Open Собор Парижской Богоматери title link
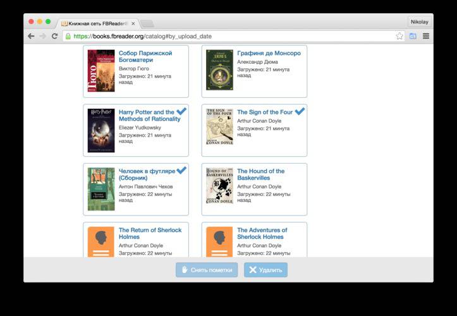The height and width of the screenshot is (316, 457). pos(145,56)
